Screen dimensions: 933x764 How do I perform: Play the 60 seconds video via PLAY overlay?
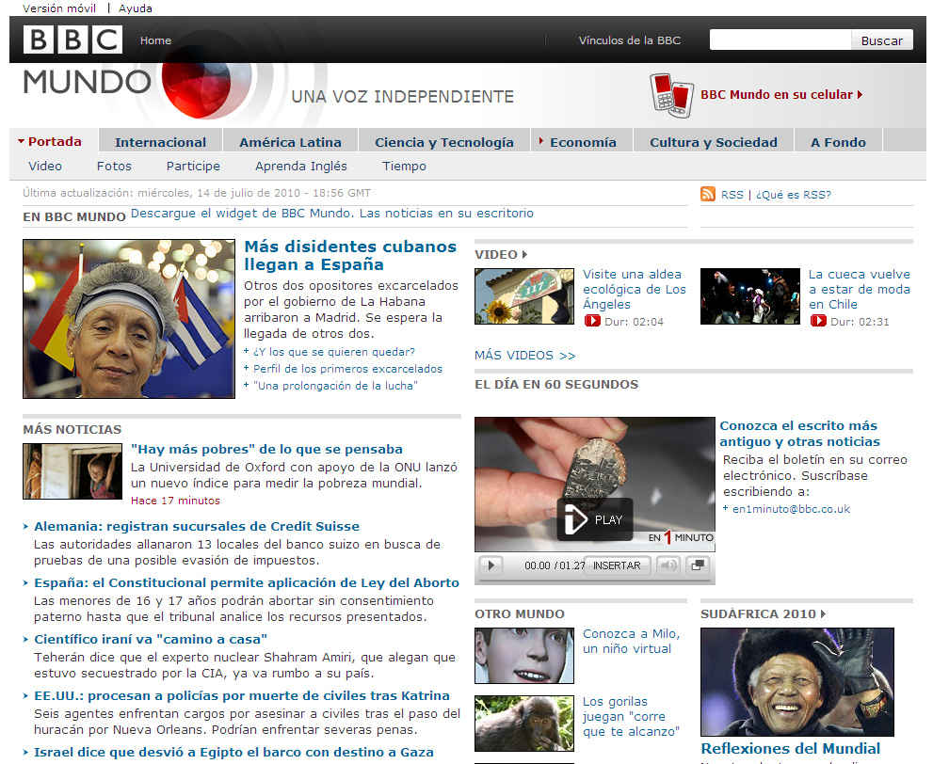pyautogui.click(x=594, y=519)
